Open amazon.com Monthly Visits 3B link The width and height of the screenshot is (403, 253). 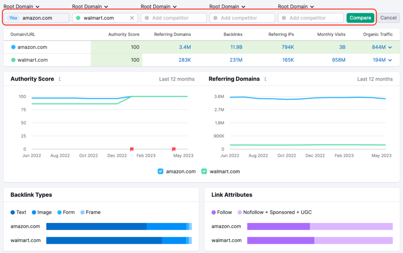(342, 47)
